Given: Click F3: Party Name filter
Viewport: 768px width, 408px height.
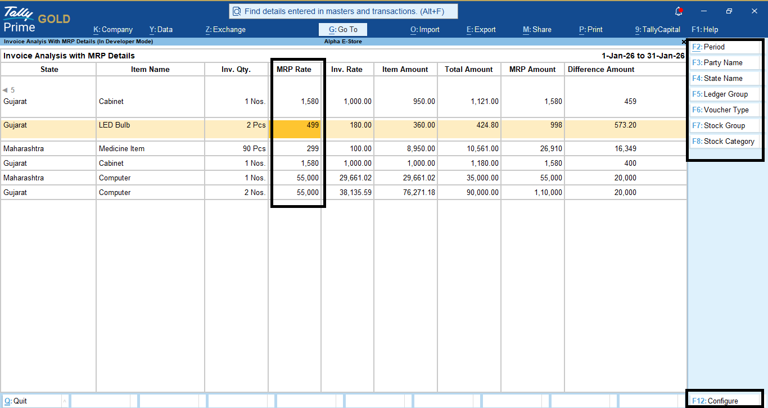Looking at the screenshot, I should click(x=725, y=63).
